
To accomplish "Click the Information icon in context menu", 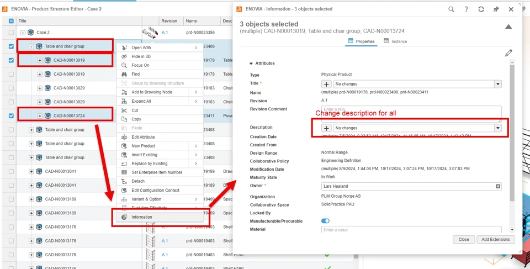I will (124, 217).
